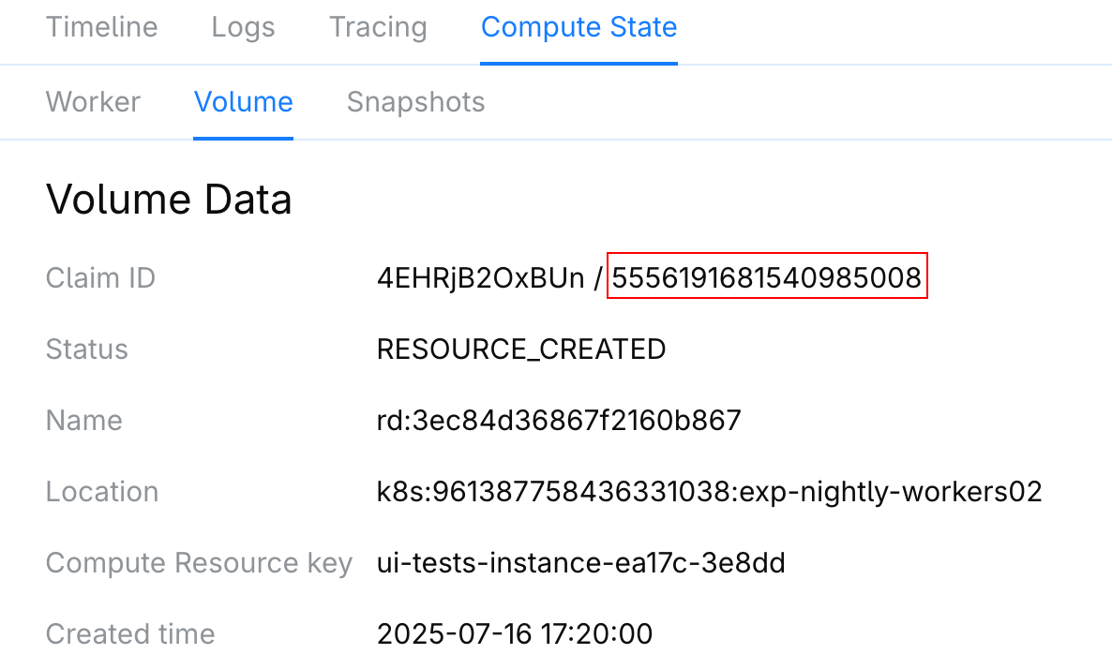
Task: Select the Name value rd:3ec84d36867f2160b867
Action: coord(558,420)
